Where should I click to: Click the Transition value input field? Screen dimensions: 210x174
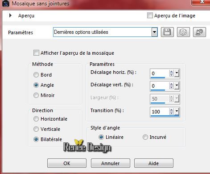pyautogui.click(x=160, y=111)
